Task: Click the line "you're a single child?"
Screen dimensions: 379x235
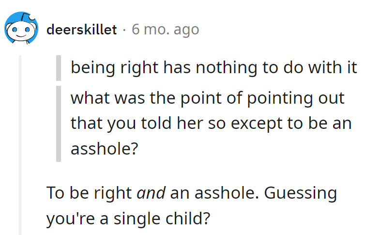Action: [129, 219]
